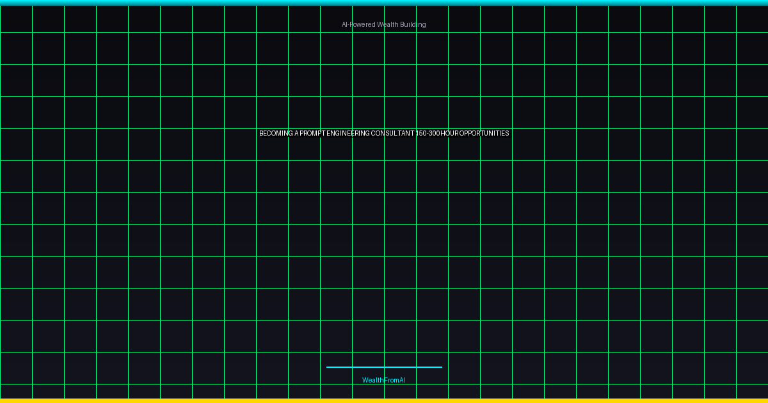Click the cyan bar along the top edge

point(384,3)
